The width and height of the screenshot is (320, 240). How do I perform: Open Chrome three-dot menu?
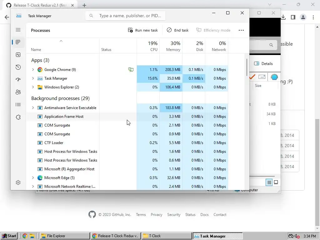pyautogui.click(x=313, y=17)
